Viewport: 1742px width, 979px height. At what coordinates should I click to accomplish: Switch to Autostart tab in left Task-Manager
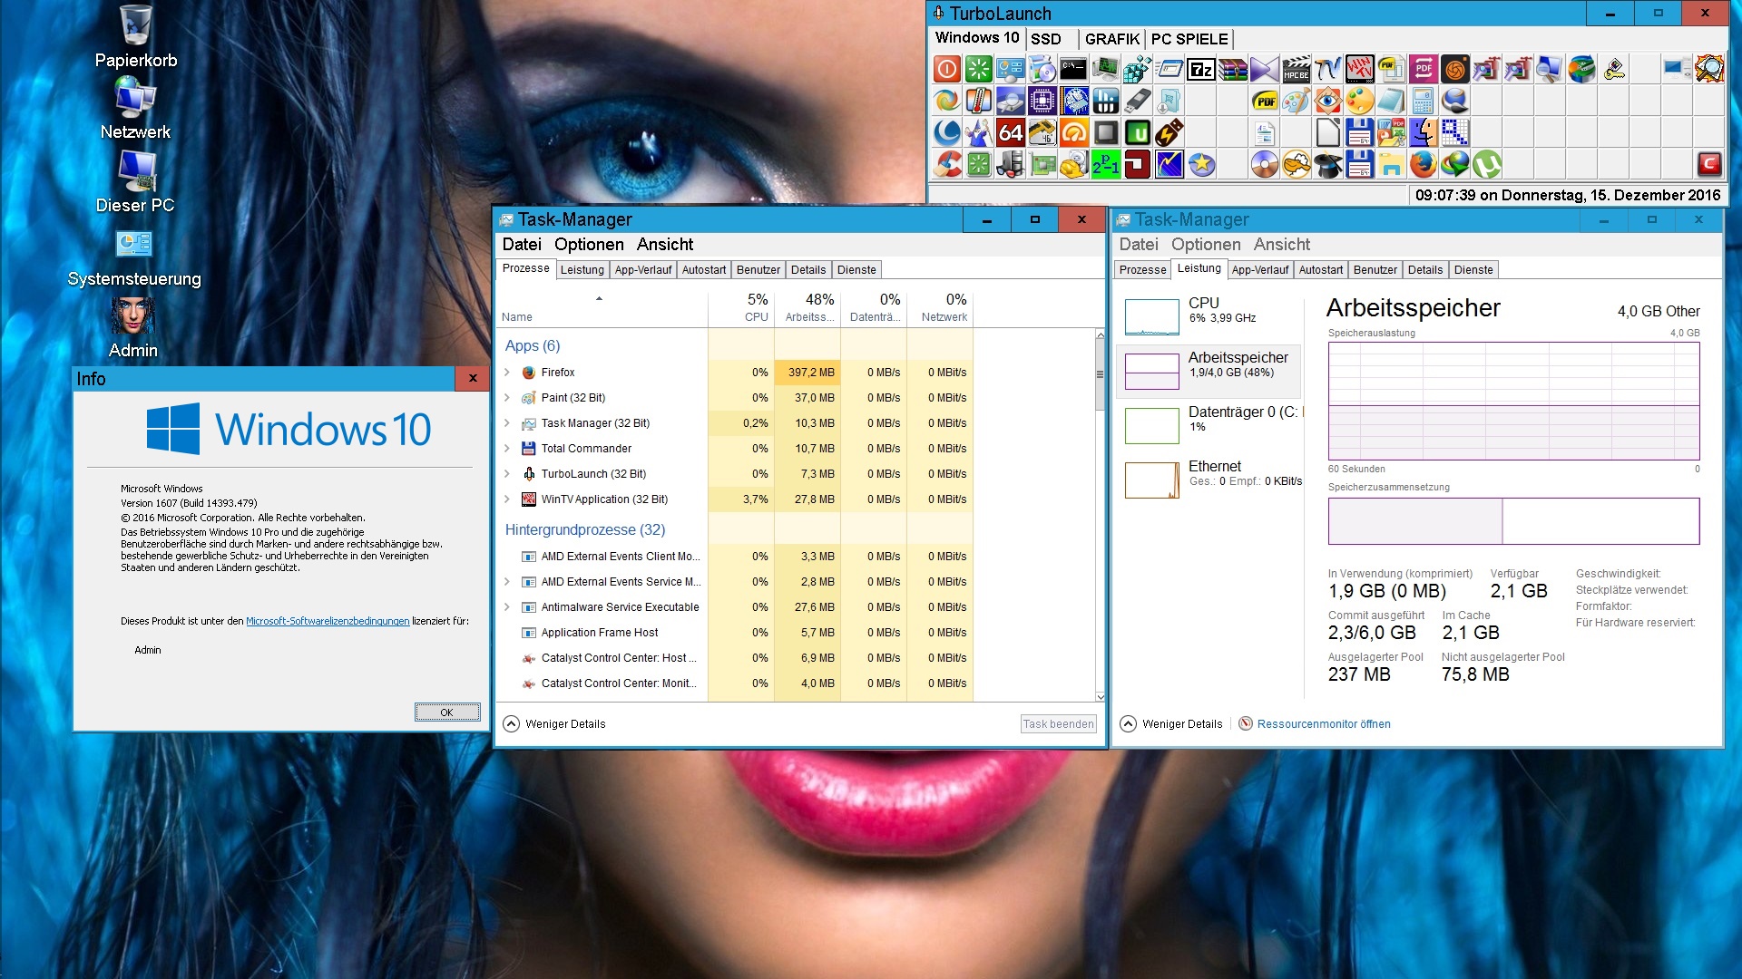point(703,270)
